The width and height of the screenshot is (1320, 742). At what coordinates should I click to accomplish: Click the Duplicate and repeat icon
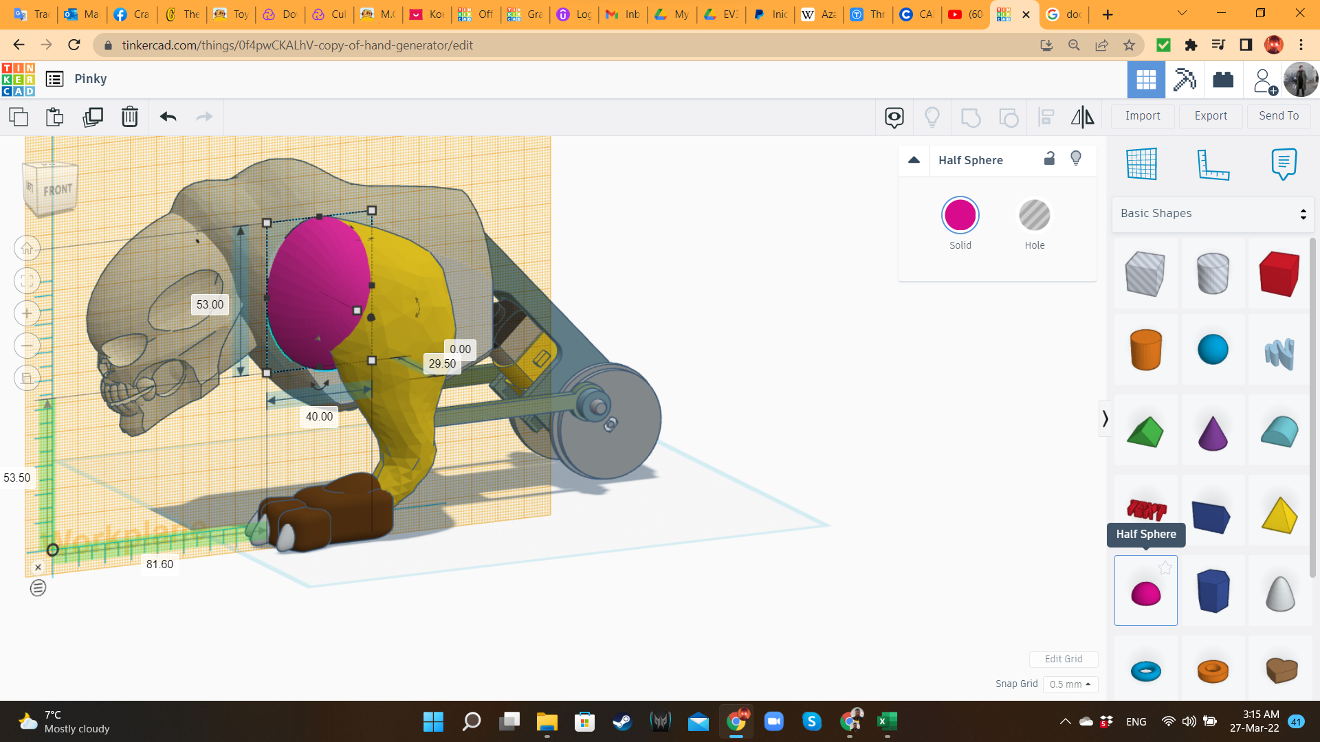pos(92,117)
